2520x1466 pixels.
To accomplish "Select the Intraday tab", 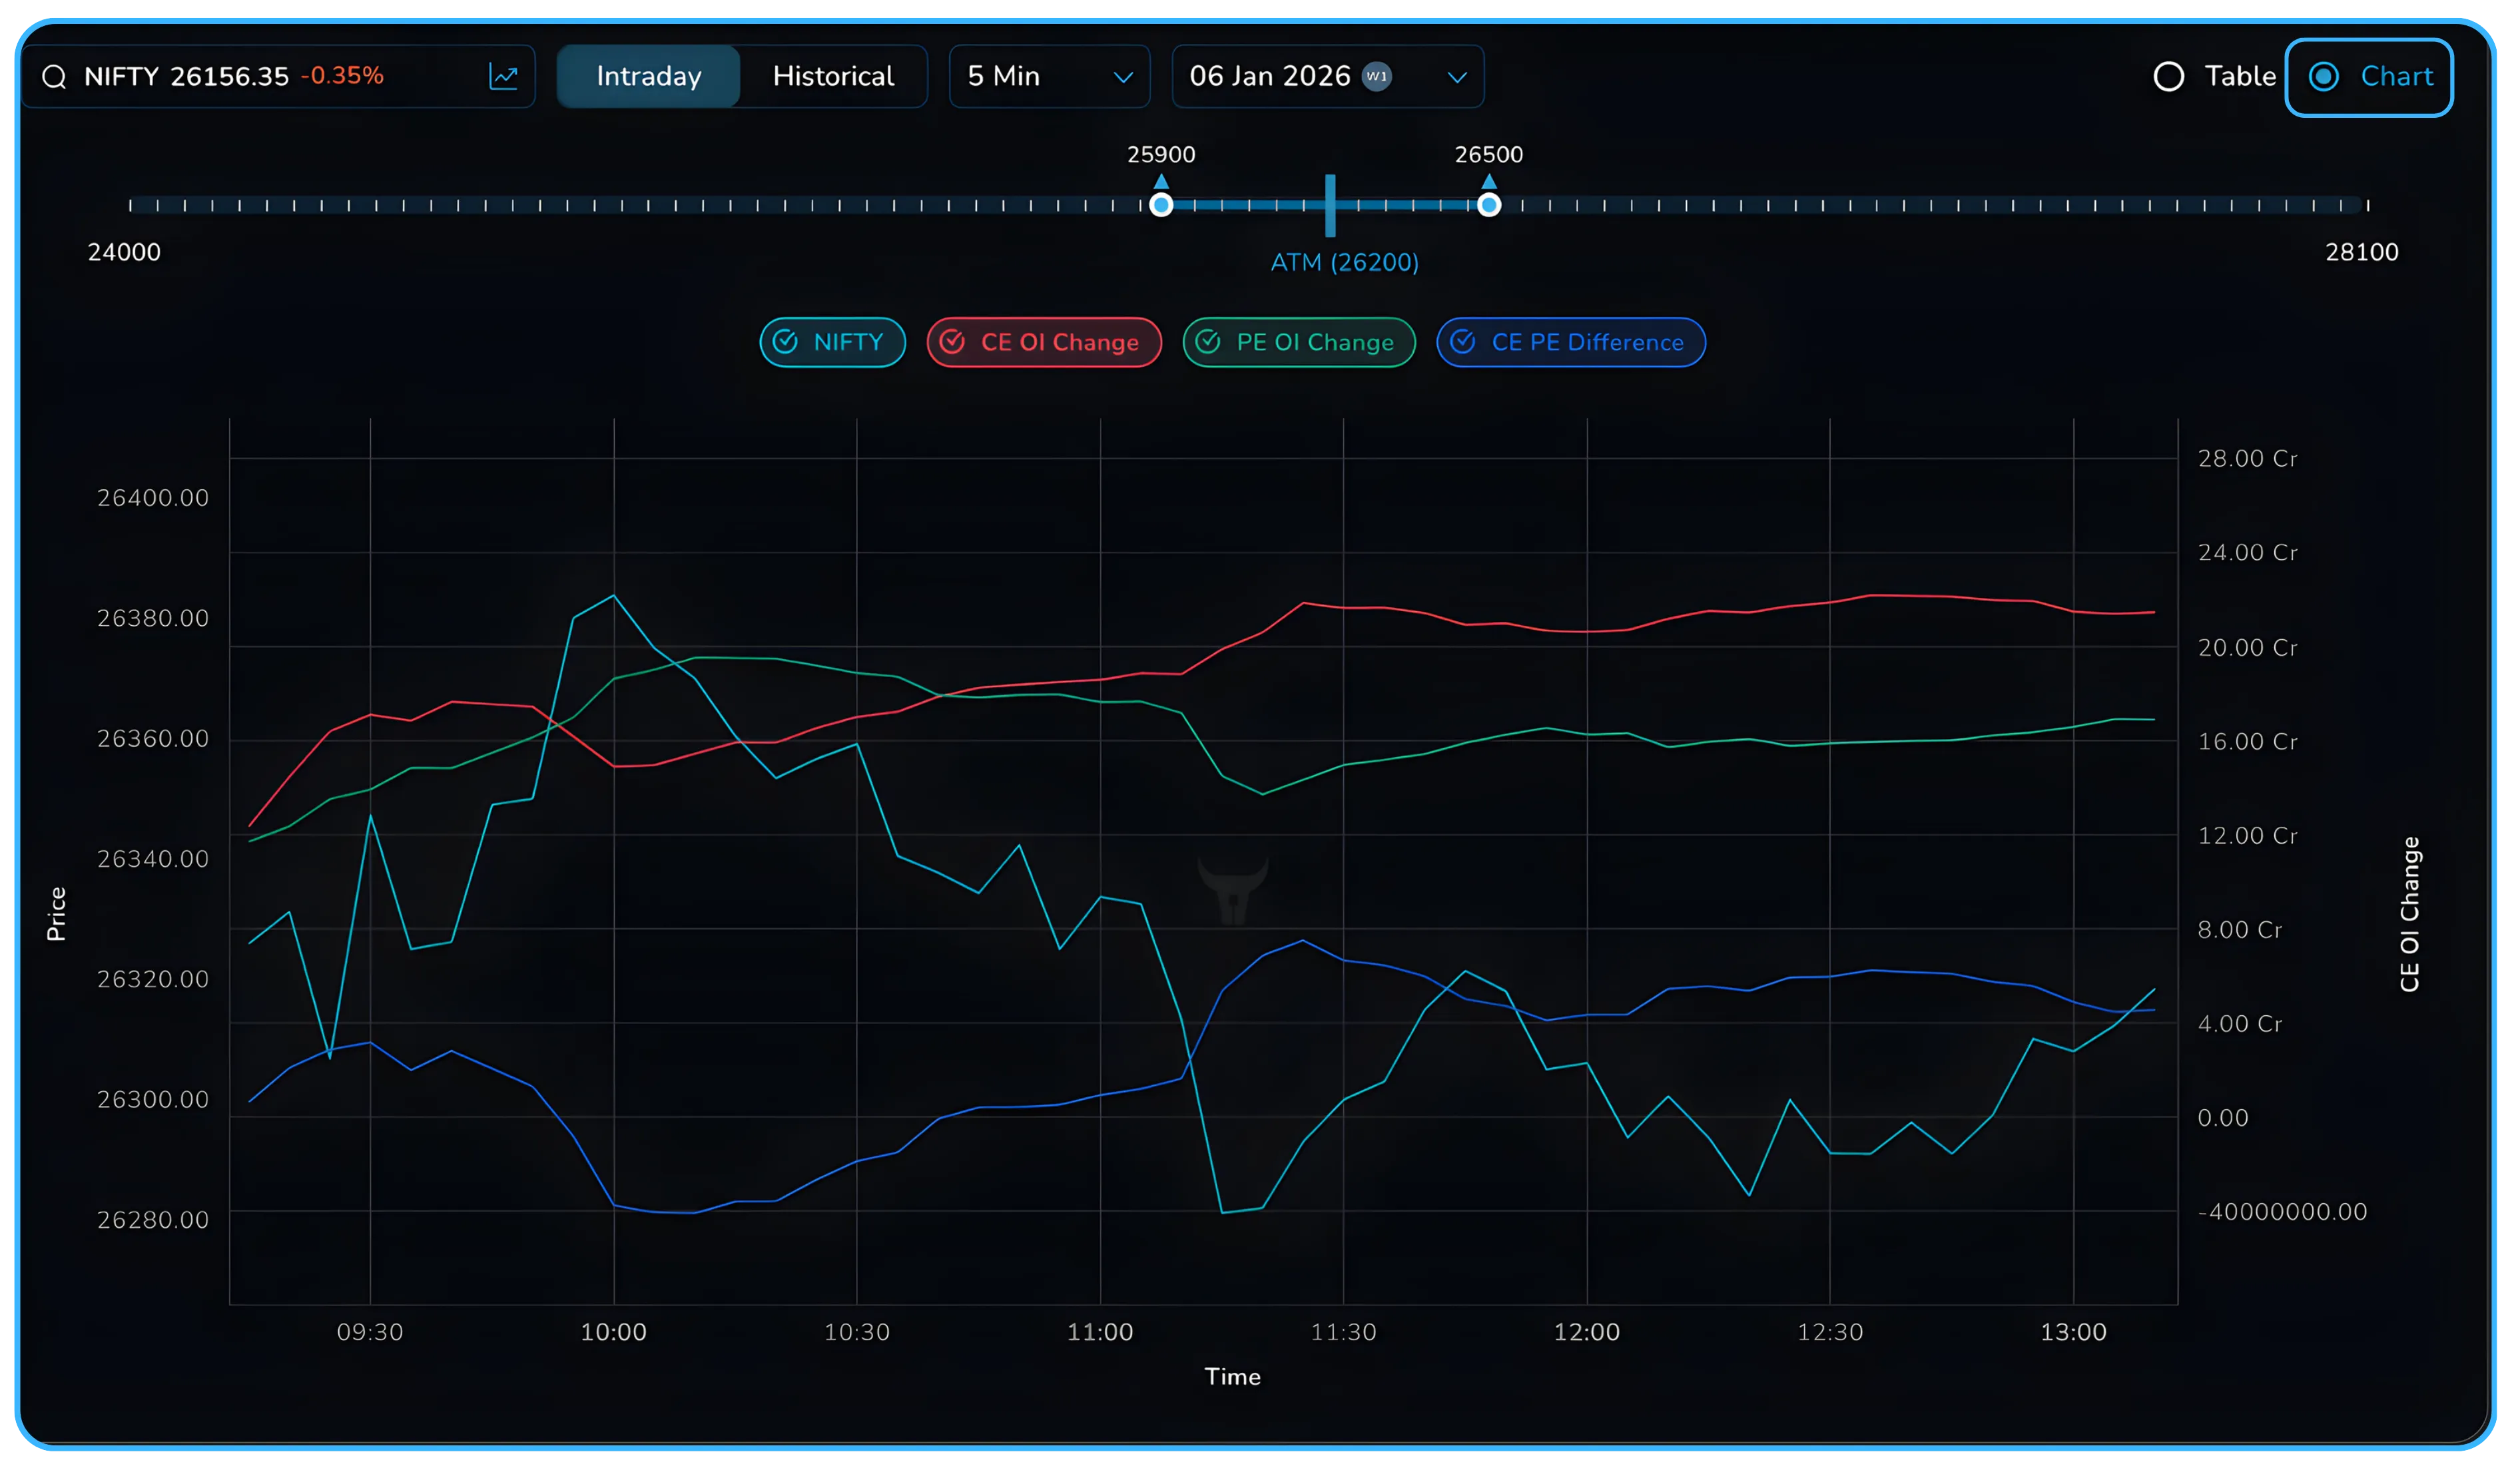I will click(x=648, y=76).
